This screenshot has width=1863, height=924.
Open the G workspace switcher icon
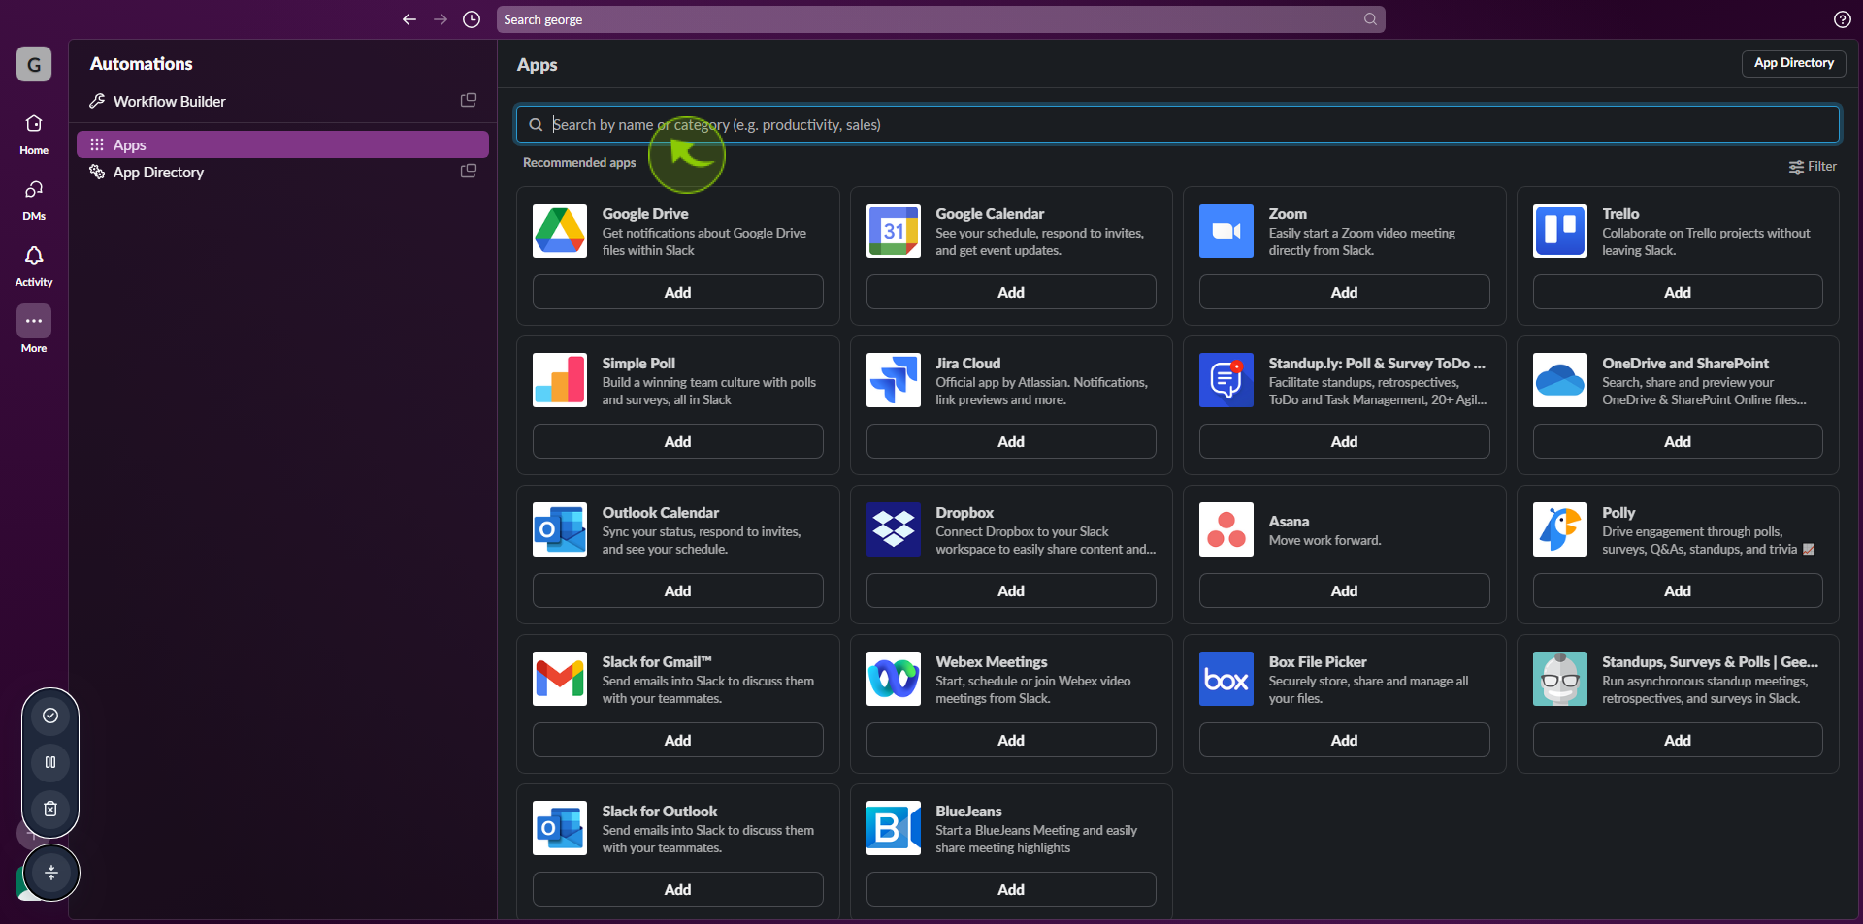coord(34,64)
